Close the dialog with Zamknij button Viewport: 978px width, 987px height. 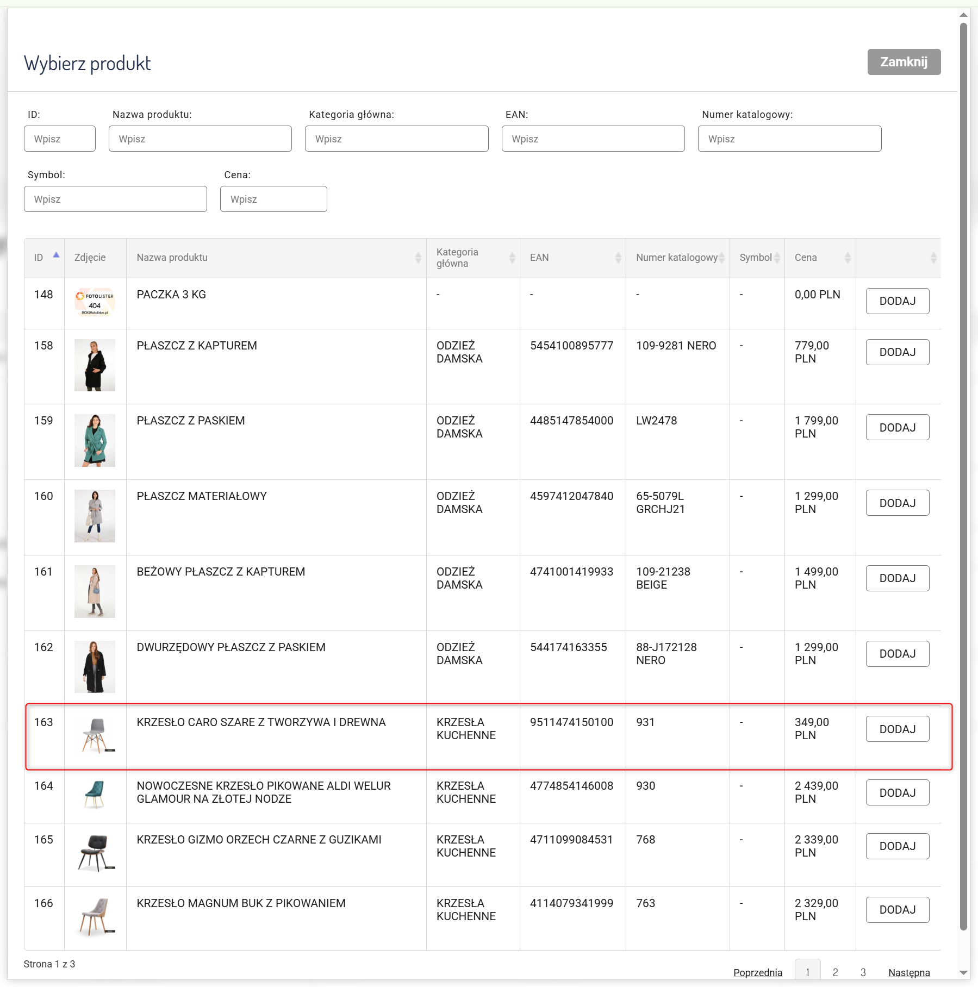904,62
